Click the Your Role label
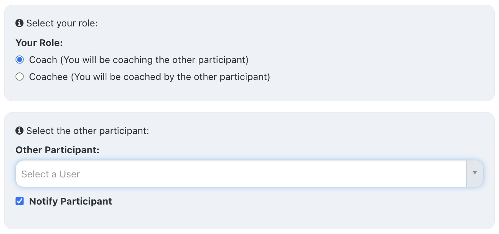The image size is (499, 234). click(x=39, y=43)
